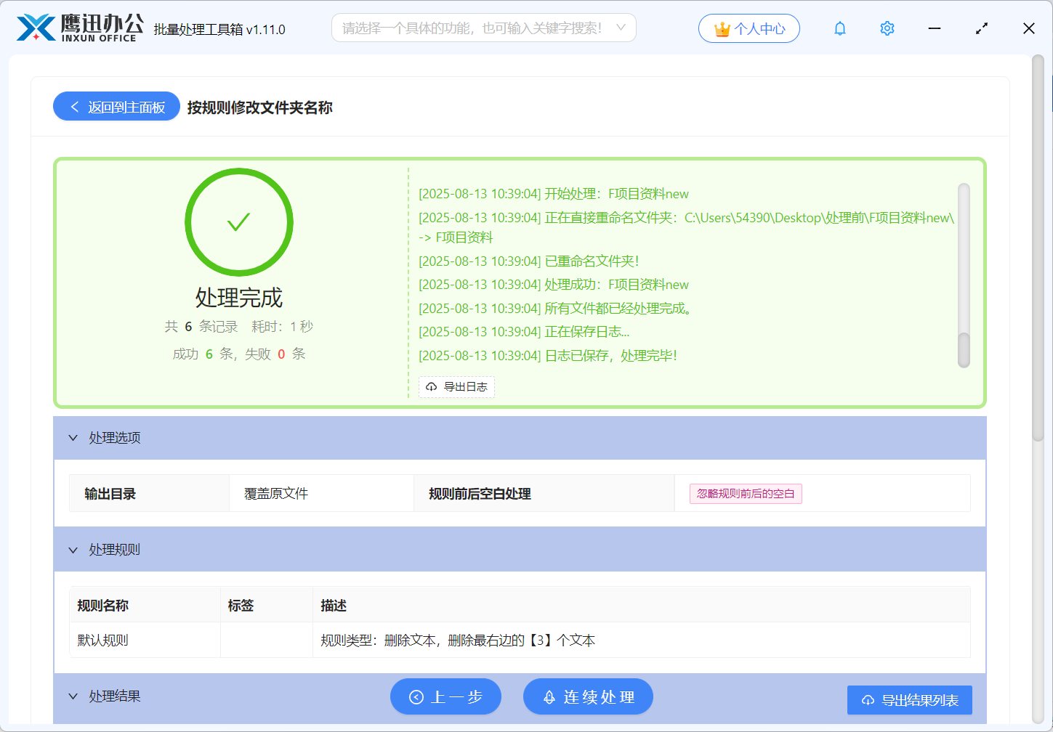Click log line 日志已保存，处理完毕!
The image size is (1053, 732).
[x=548, y=356]
